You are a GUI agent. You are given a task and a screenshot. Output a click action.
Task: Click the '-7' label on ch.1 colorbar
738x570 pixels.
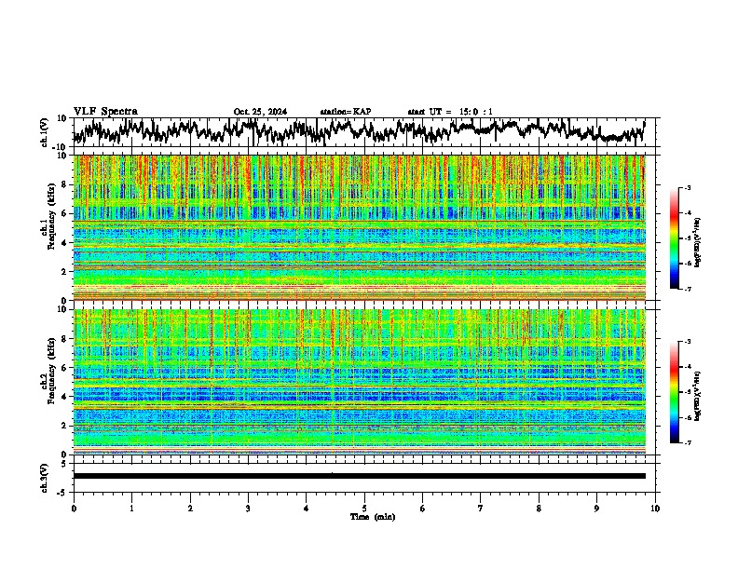(688, 289)
